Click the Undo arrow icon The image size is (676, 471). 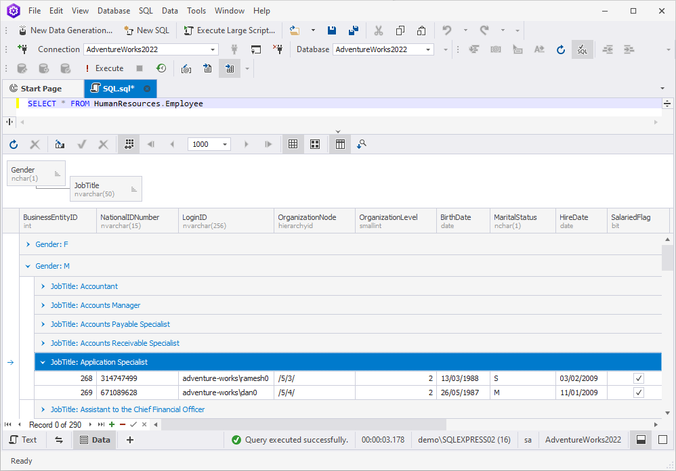tap(446, 30)
